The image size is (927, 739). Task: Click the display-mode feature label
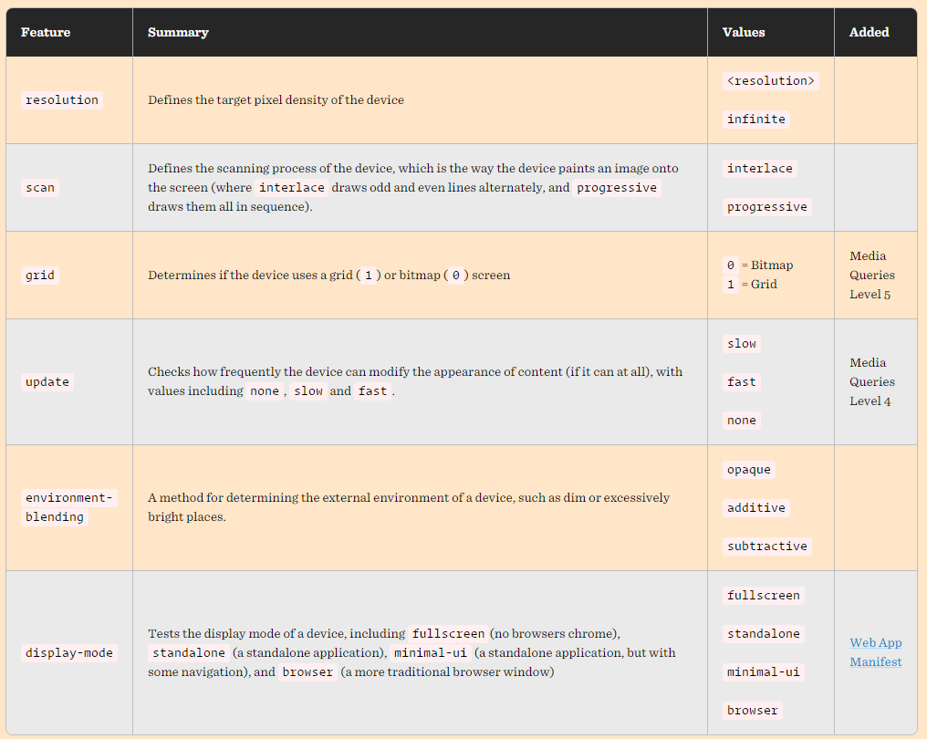click(x=69, y=652)
